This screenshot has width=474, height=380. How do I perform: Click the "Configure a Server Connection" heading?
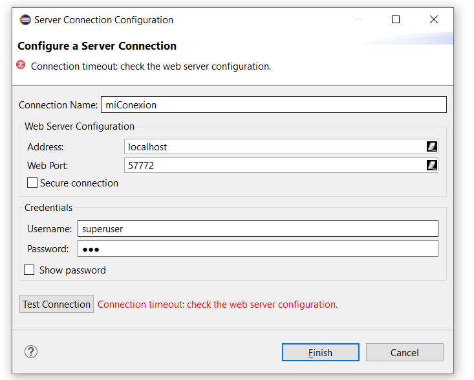[x=97, y=46]
